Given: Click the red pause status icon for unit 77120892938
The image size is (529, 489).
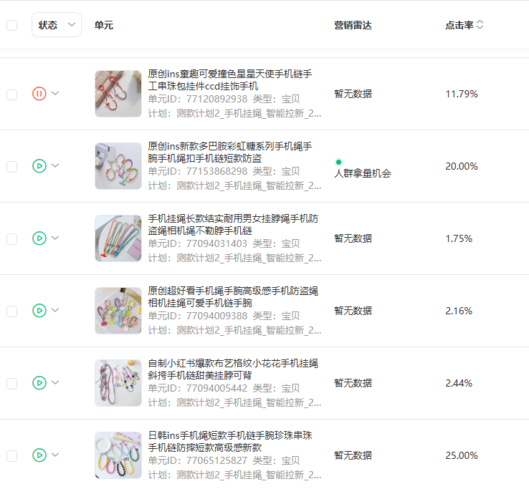Looking at the screenshot, I should point(39,94).
